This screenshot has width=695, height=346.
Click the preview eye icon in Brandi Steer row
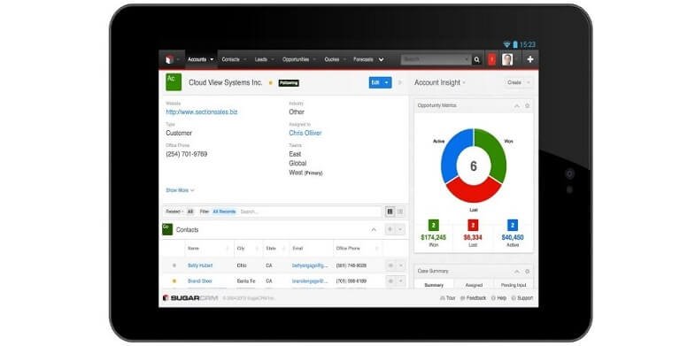(x=390, y=281)
